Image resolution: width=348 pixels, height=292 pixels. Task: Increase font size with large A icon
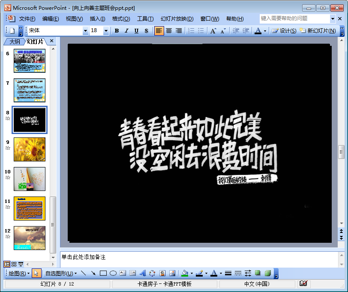[213, 31]
